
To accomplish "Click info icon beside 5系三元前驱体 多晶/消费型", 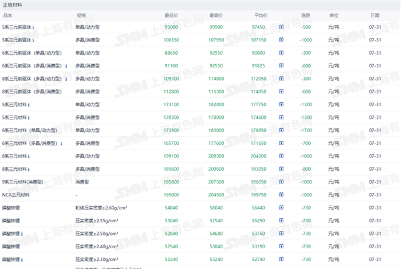I will point(33,40).
